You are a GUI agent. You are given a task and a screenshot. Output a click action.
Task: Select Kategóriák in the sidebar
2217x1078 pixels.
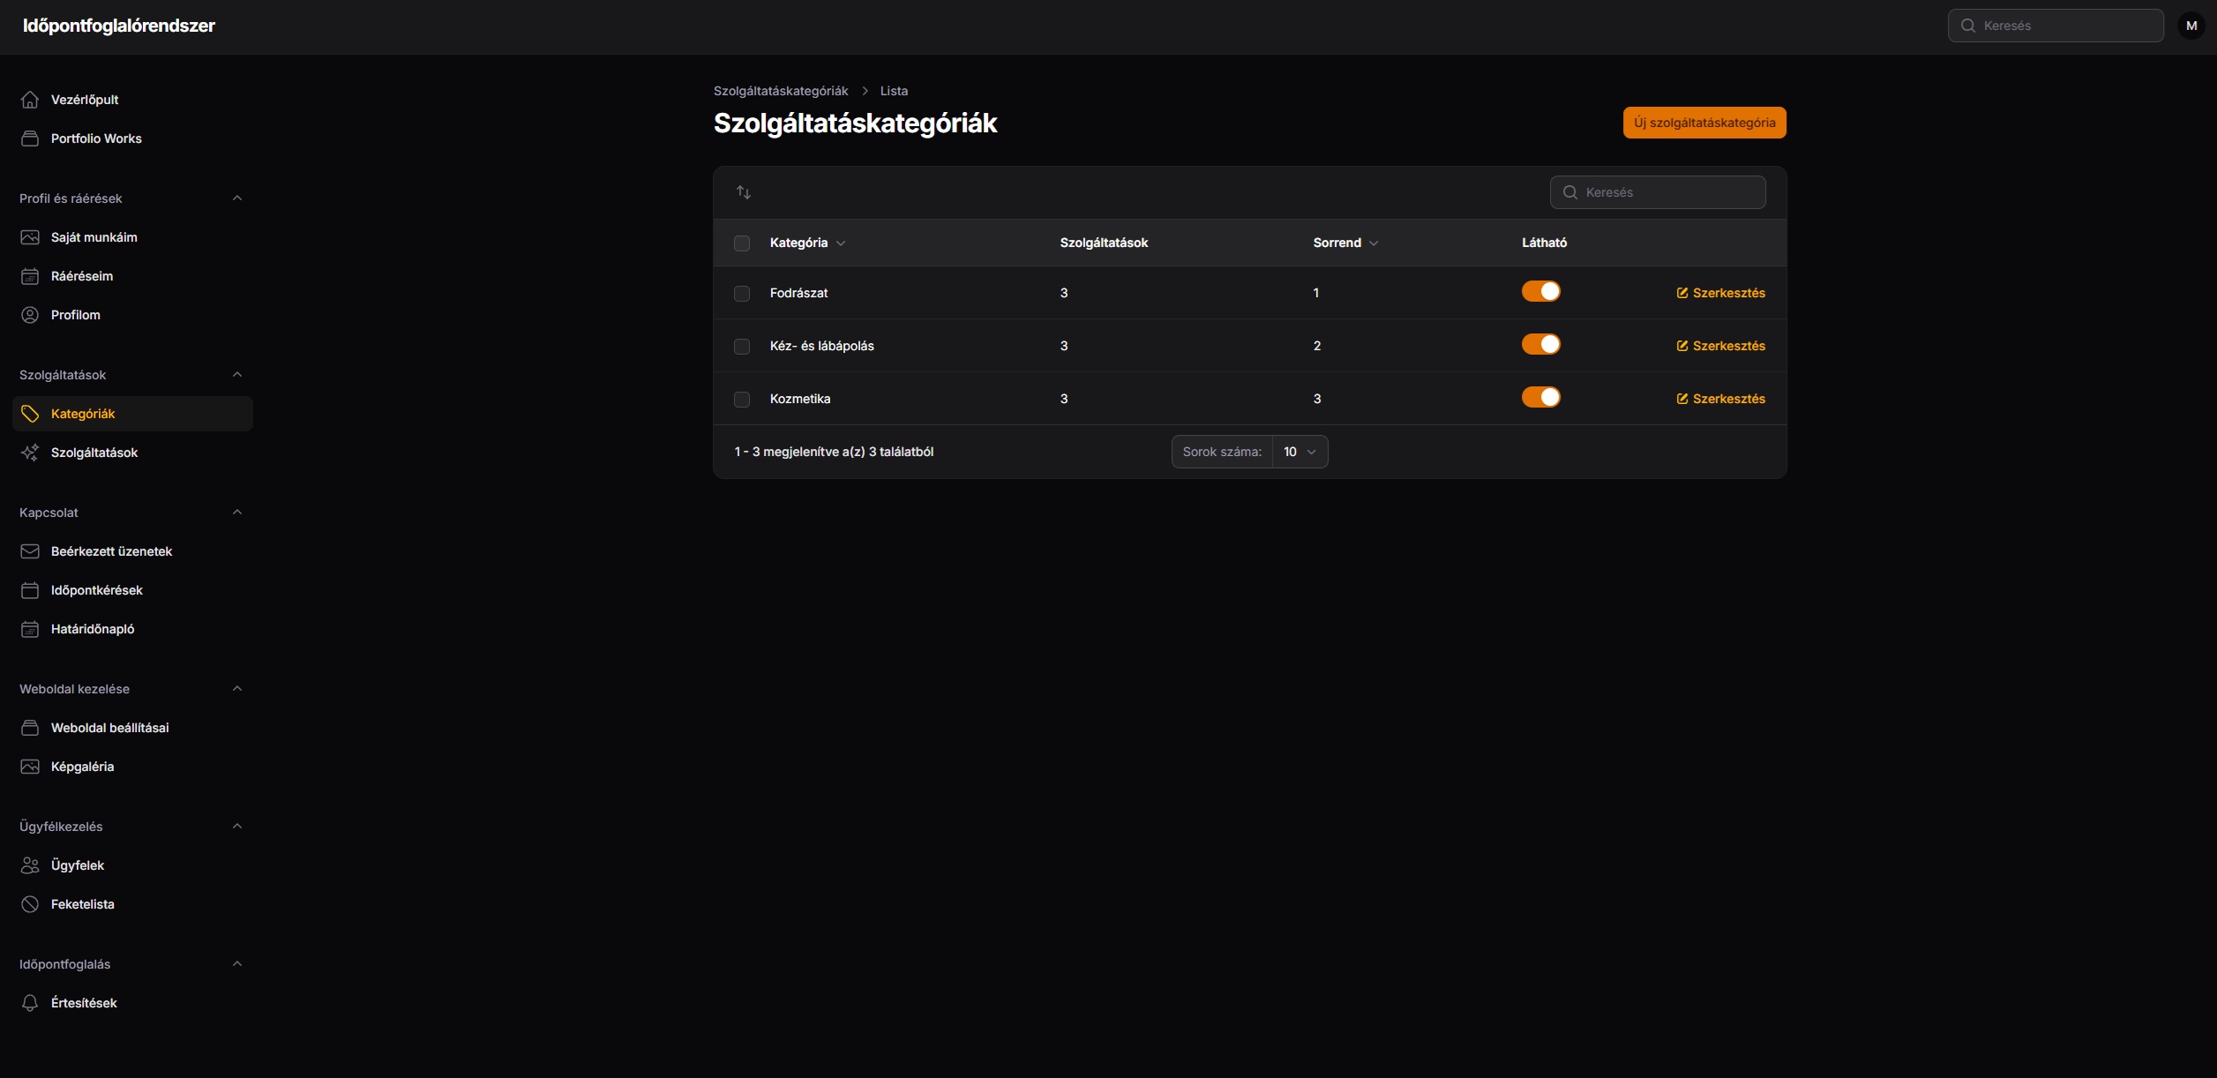click(x=132, y=414)
